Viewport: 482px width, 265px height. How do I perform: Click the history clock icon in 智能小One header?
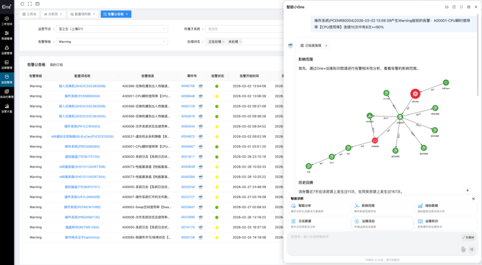pyautogui.click(x=454, y=7)
